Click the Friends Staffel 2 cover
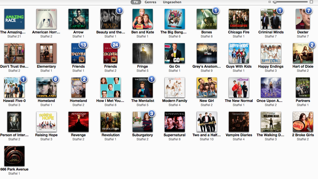Image resolution: width=318 pixels, height=179 pixels. point(110,53)
